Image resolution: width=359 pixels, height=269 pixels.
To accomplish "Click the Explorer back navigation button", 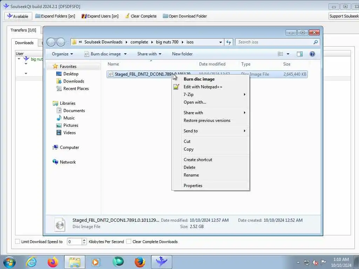I will pos(51,42).
